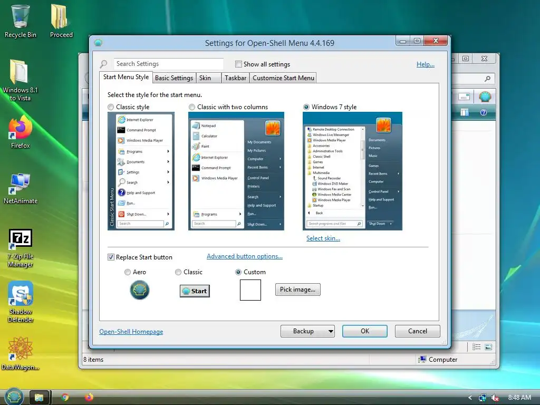Image resolution: width=540 pixels, height=405 pixels.
Task: Open 7-Zip File Manager shortcut
Action: (x=21, y=248)
